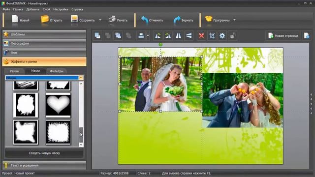Click the F1 help hint in status bar

(187, 173)
